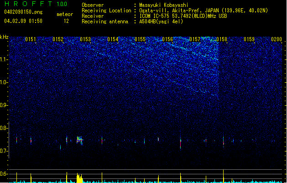This screenshot has width=287, height=183.
Task: Click the date stamp 04.02.09 01:50
Action: coord(23,21)
